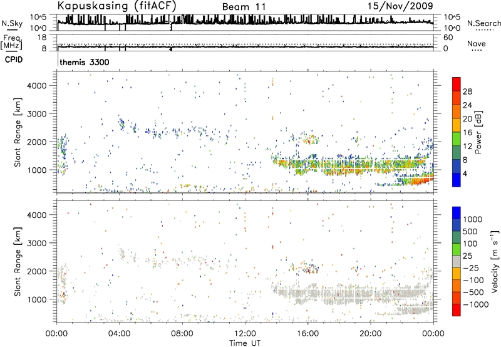Click the "16:00" time tick label
This screenshot has width=501, height=347.
(x=307, y=334)
